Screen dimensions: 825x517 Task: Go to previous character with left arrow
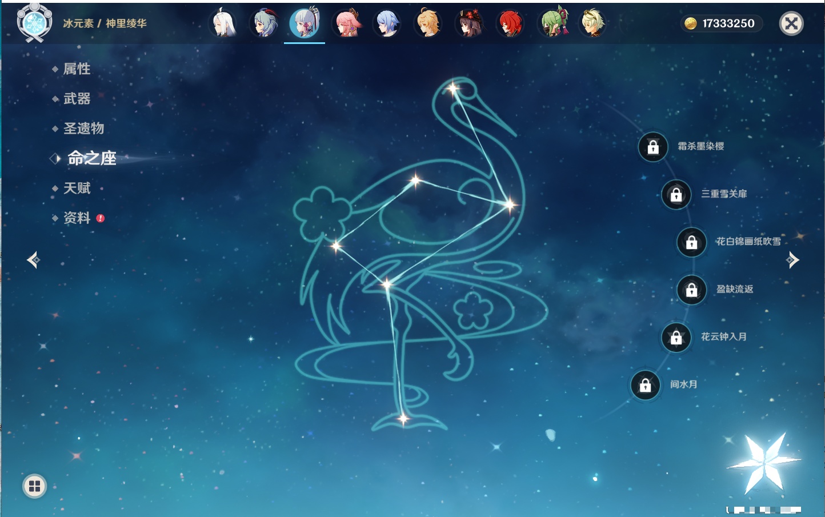click(33, 260)
